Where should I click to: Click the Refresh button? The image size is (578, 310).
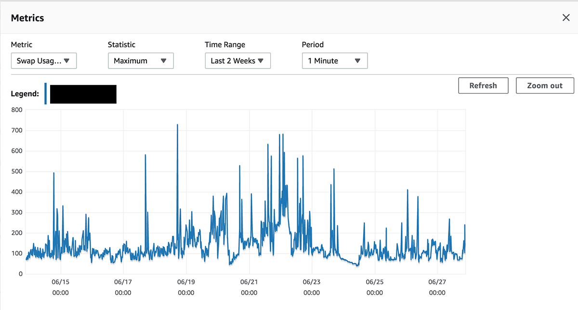[x=483, y=85]
